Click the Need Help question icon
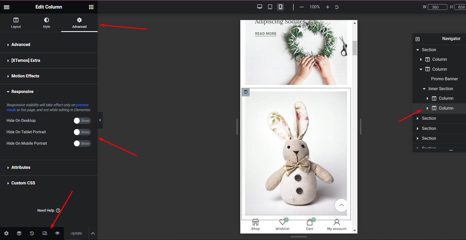This screenshot has height=240, width=466. click(x=58, y=210)
